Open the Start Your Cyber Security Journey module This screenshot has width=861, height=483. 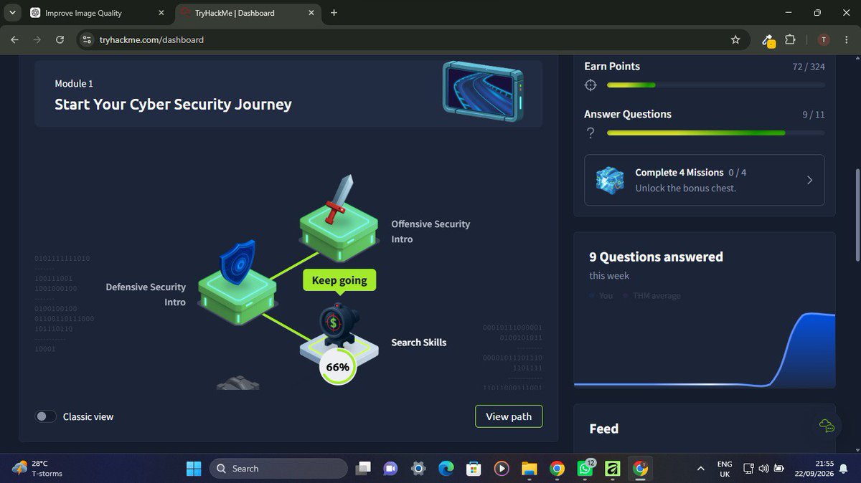tap(288, 94)
